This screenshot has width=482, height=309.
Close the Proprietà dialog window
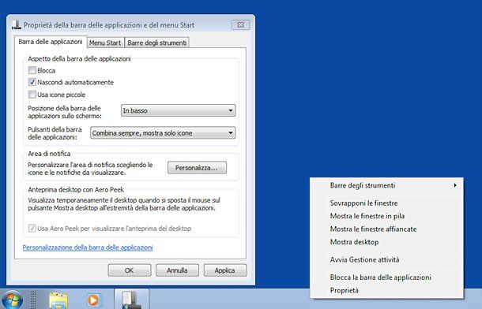pyautogui.click(x=240, y=25)
